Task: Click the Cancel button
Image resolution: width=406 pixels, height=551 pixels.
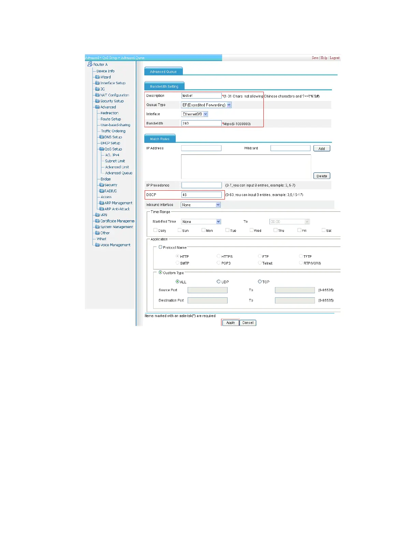Action: [x=248, y=323]
